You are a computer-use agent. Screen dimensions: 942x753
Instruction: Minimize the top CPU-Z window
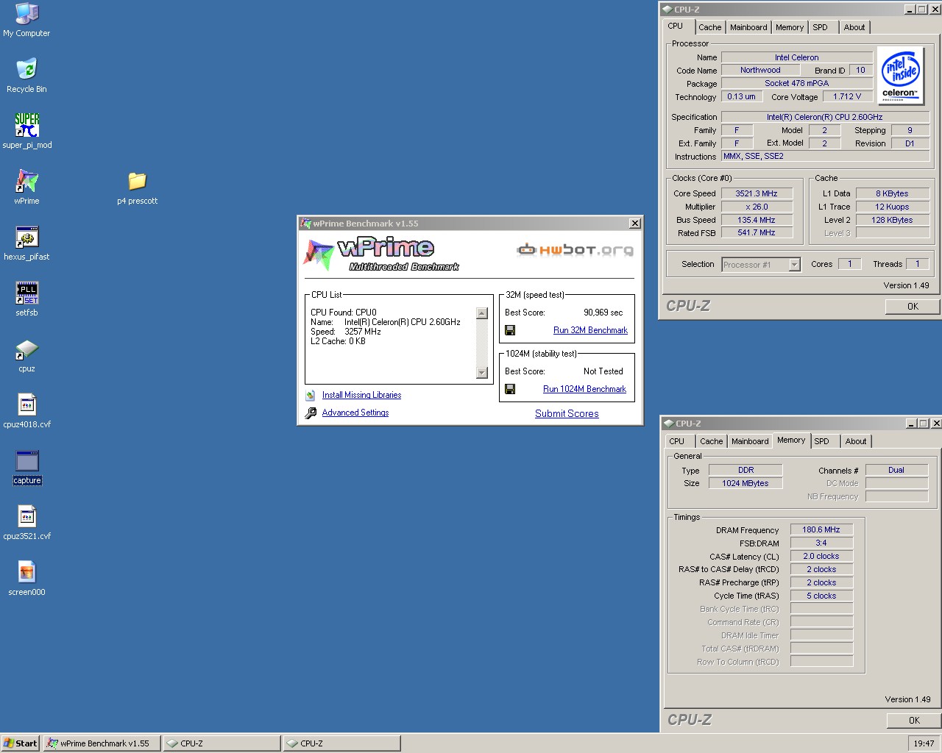910,10
